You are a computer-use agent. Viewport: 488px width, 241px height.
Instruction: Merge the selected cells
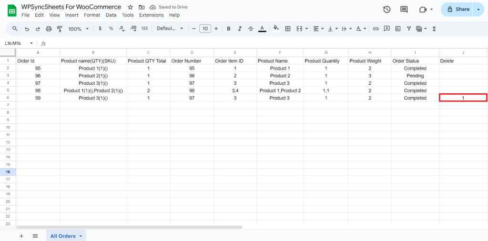pos(299,29)
